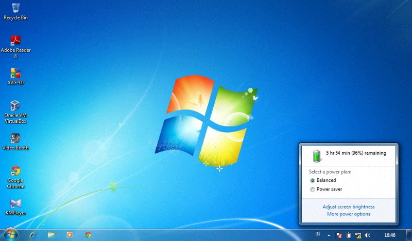Click the 16:46 taskbar clock
Viewport: 412px width, 241px height.
[390, 235]
